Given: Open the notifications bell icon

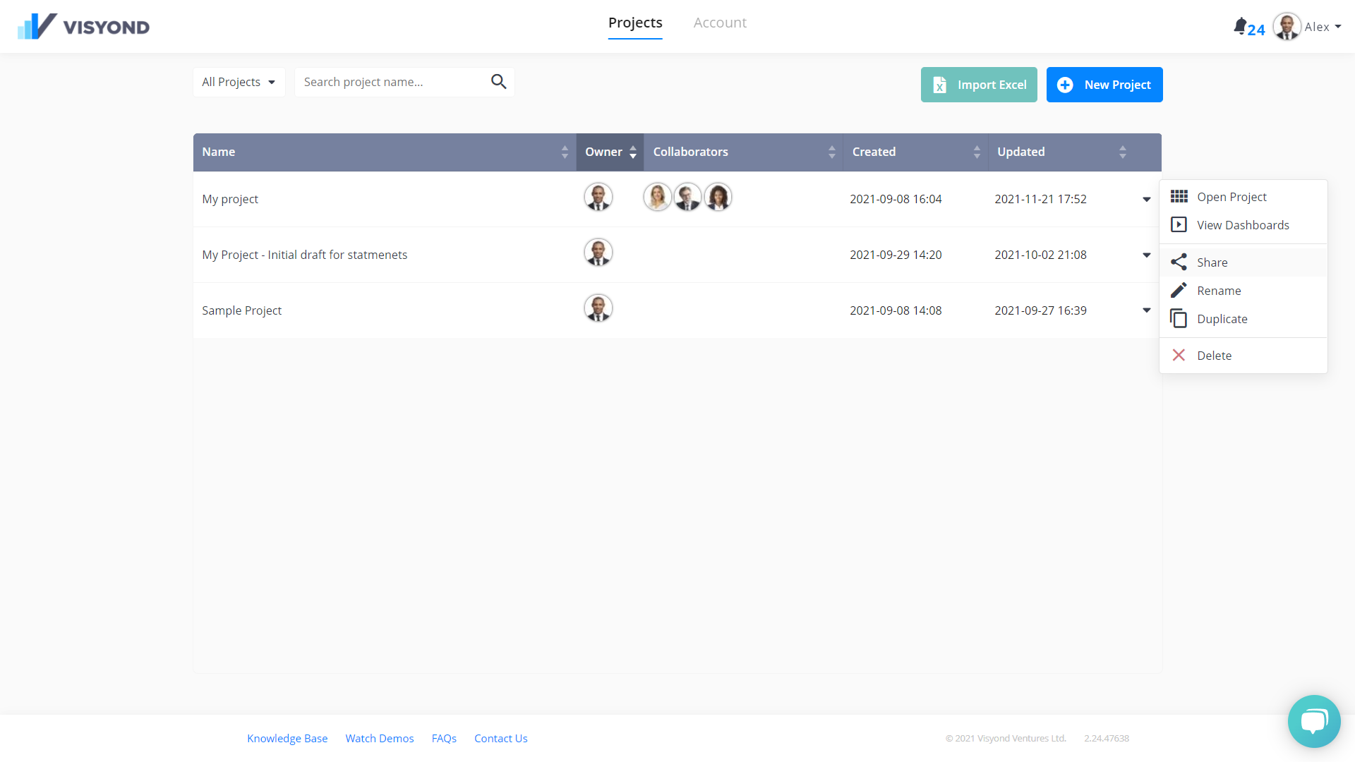Looking at the screenshot, I should click(x=1240, y=26).
